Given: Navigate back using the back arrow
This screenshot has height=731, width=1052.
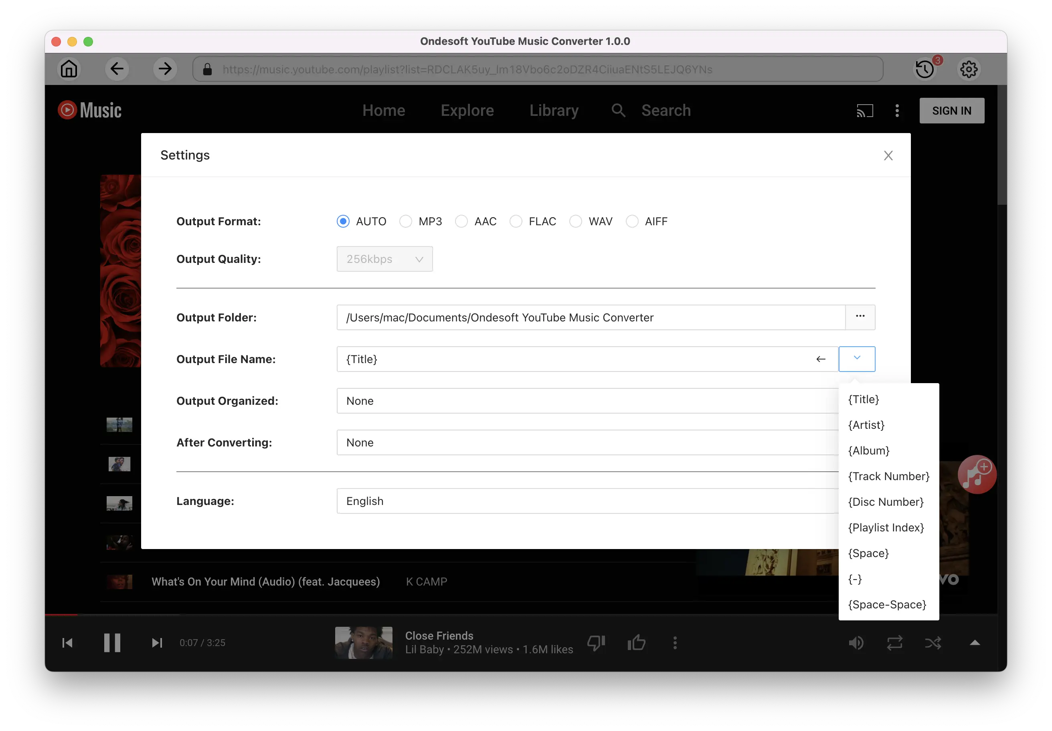Looking at the screenshot, I should click(x=117, y=69).
